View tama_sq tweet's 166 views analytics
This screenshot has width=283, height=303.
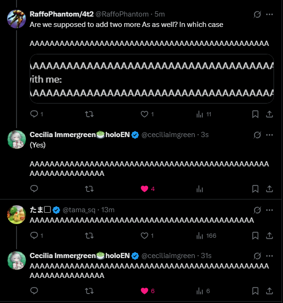tap(206, 235)
